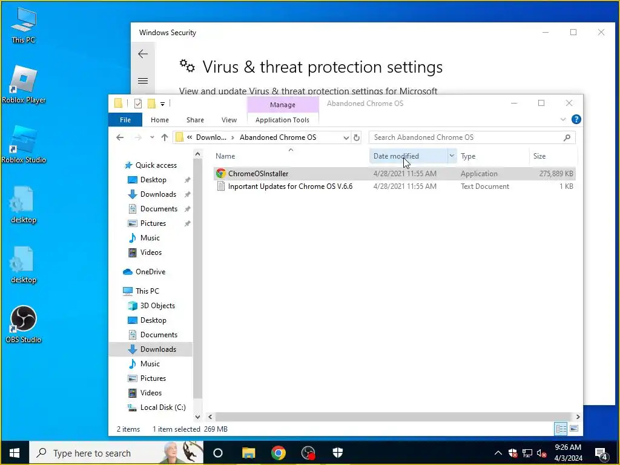Image resolution: width=620 pixels, height=465 pixels.
Task: Go back in Explorer navigation
Action: [x=120, y=137]
